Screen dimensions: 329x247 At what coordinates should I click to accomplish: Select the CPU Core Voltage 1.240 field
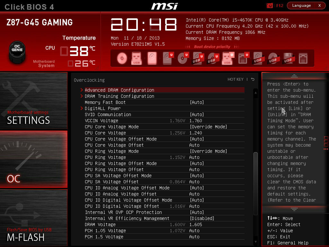(196, 133)
